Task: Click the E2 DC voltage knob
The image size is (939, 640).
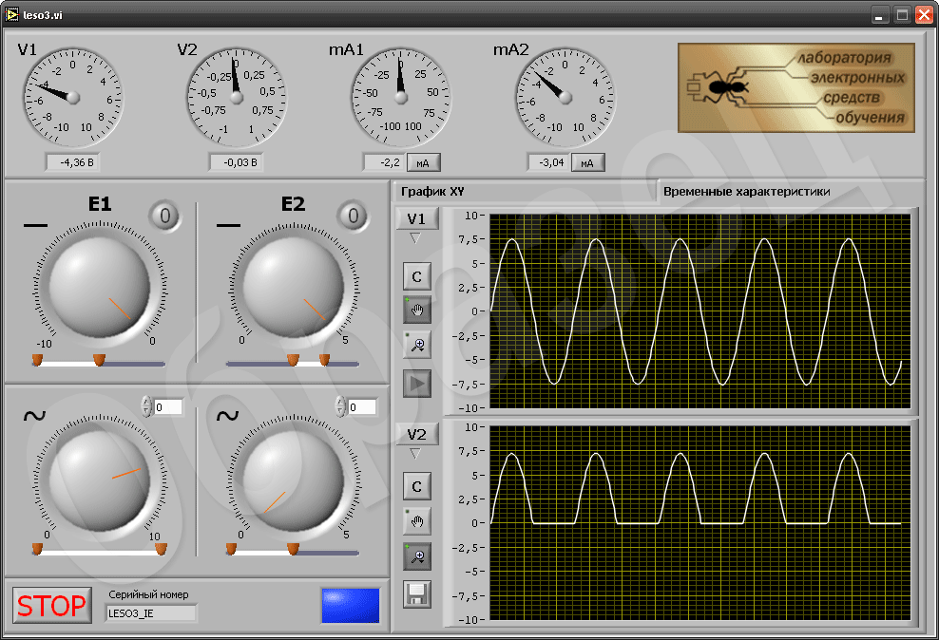Action: coord(294,286)
